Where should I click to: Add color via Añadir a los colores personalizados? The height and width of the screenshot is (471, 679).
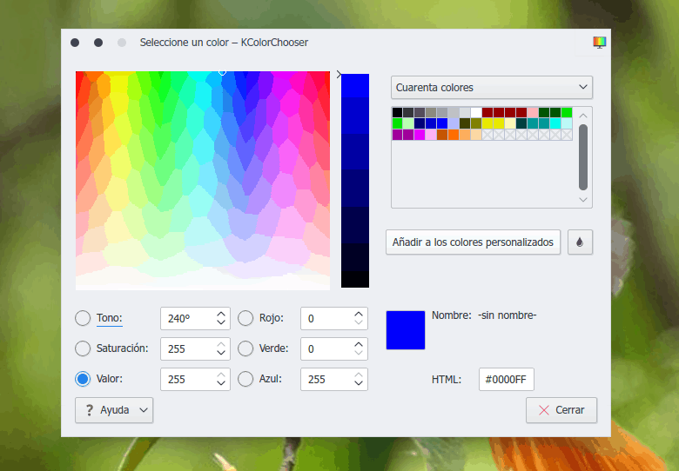click(473, 242)
